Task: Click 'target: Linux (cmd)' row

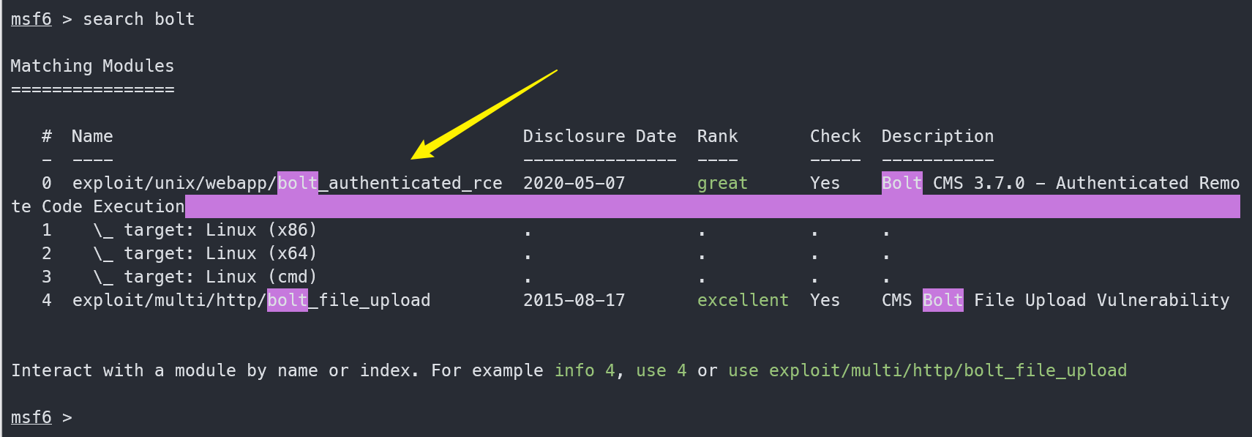Action: pyautogui.click(x=205, y=277)
